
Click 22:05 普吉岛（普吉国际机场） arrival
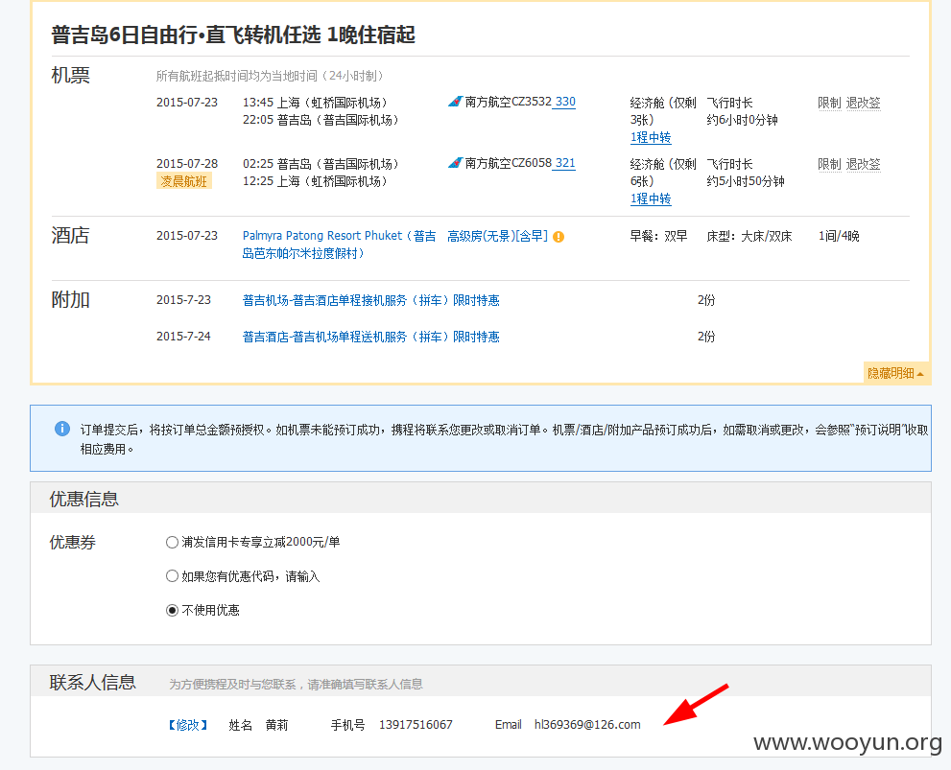click(321, 120)
